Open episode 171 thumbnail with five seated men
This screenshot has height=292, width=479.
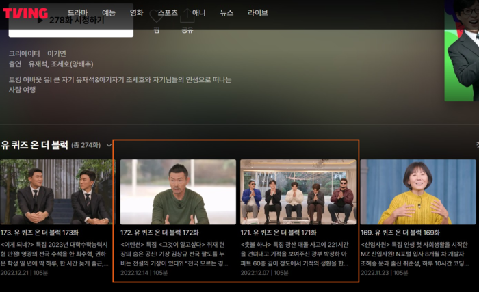[x=298, y=191]
